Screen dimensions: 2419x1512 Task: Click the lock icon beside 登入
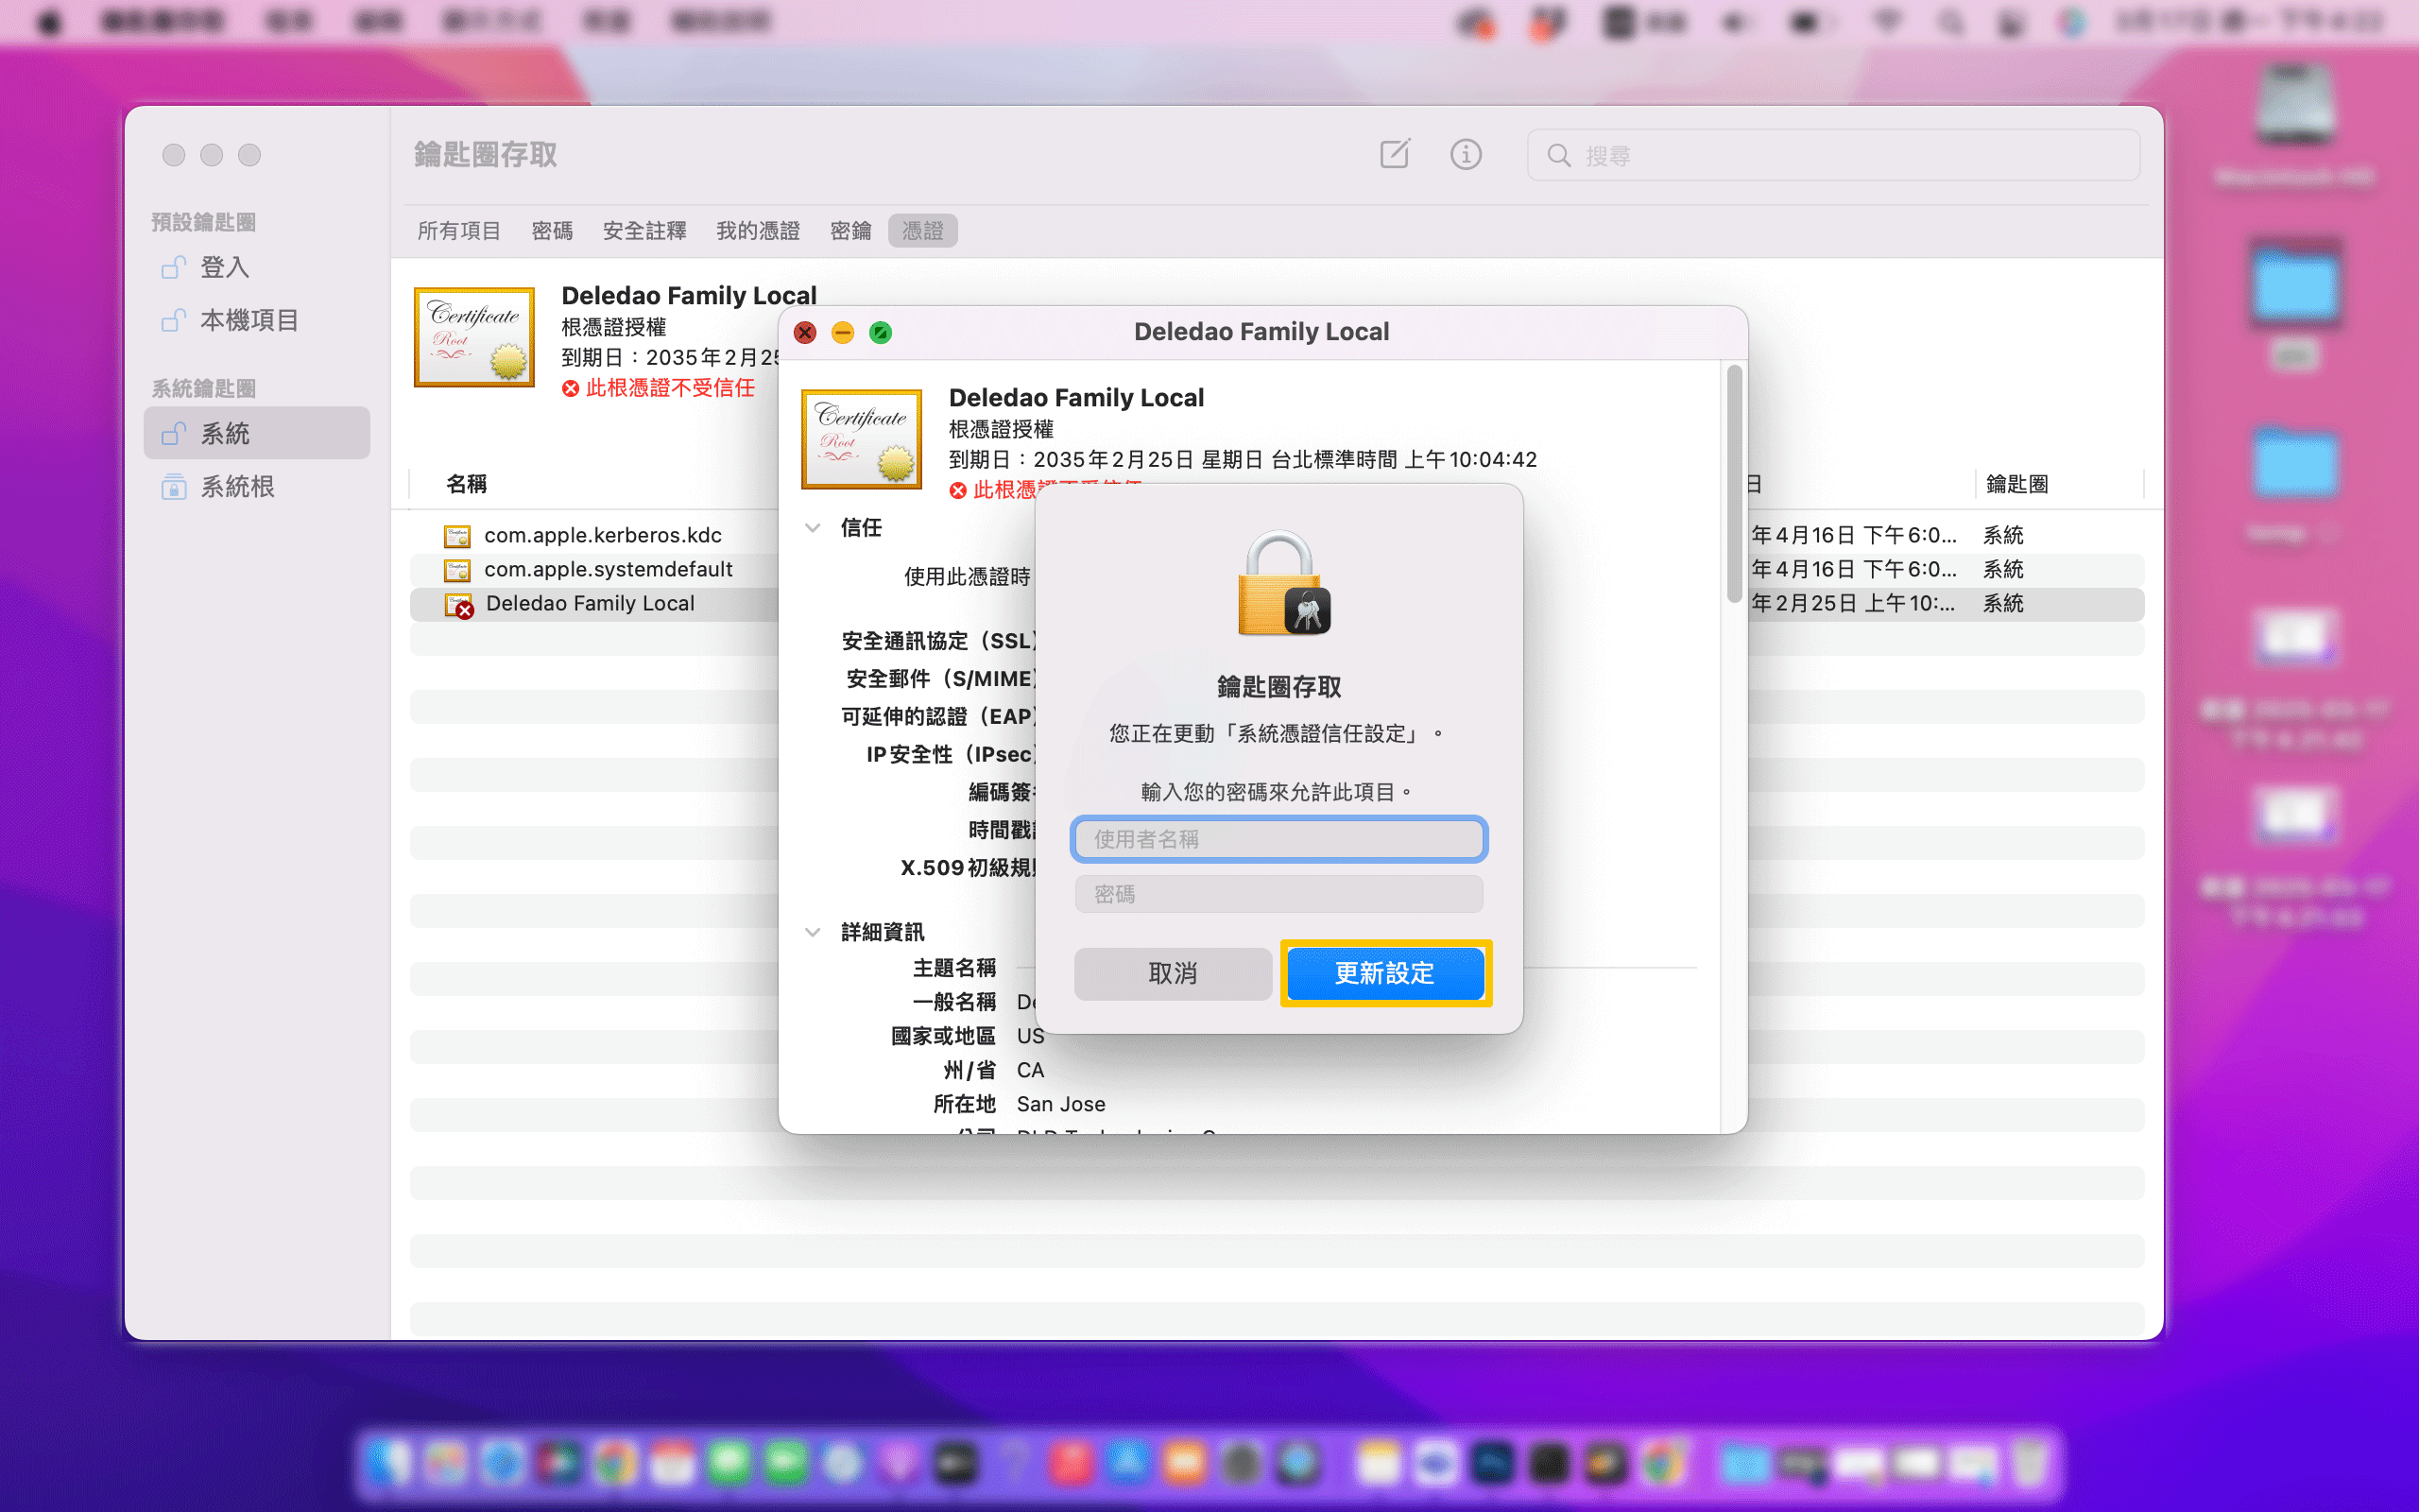[174, 267]
